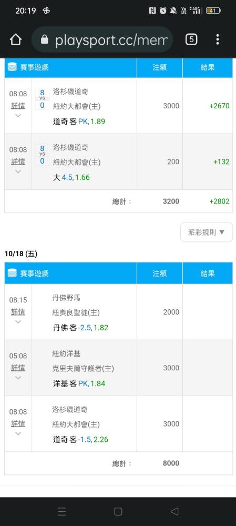Tap the playsport.cc address bar
The image size is (236, 526).
102,39
